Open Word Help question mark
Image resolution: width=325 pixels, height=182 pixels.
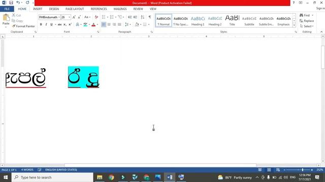(294, 3)
